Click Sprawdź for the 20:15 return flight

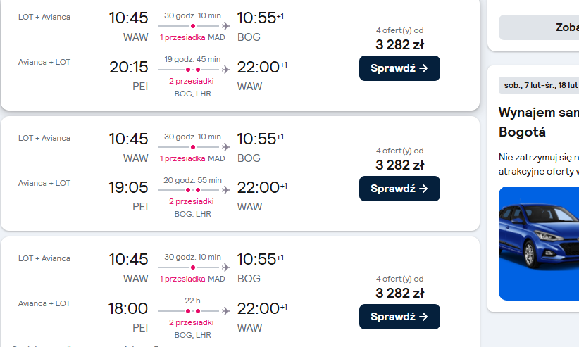(x=399, y=68)
